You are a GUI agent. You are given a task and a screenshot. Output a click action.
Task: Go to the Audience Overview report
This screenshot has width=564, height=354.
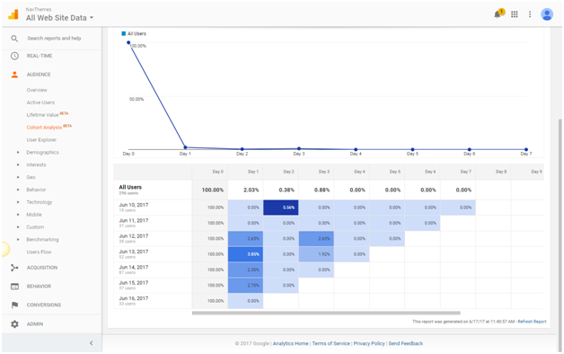(x=37, y=90)
